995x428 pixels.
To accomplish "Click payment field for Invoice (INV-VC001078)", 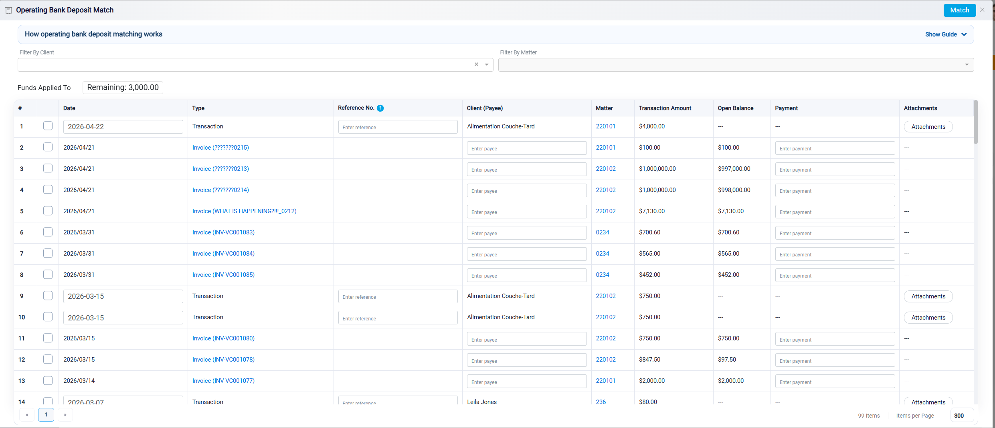I will click(835, 360).
